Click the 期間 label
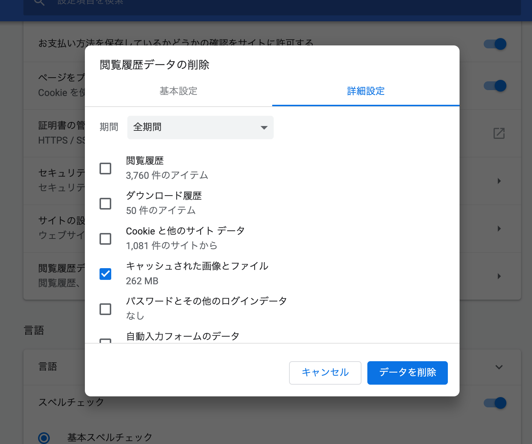 pyautogui.click(x=109, y=127)
